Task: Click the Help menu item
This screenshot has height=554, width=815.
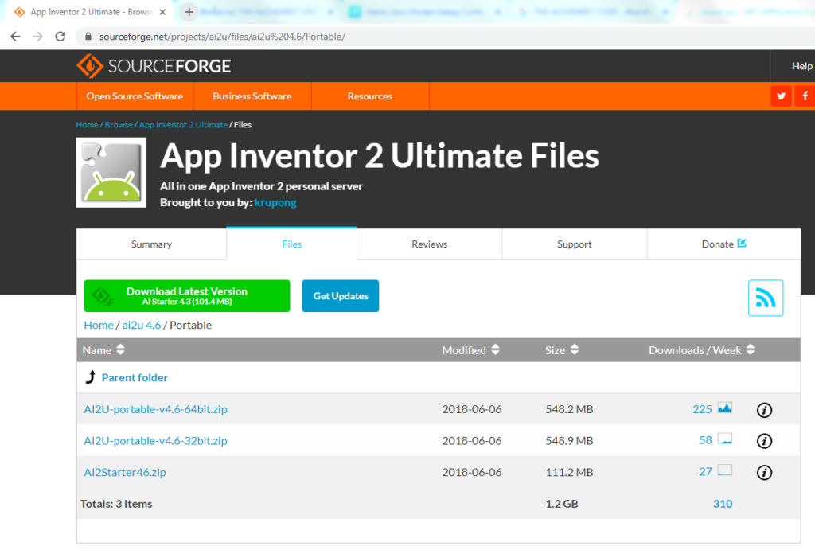Action: pyautogui.click(x=801, y=66)
